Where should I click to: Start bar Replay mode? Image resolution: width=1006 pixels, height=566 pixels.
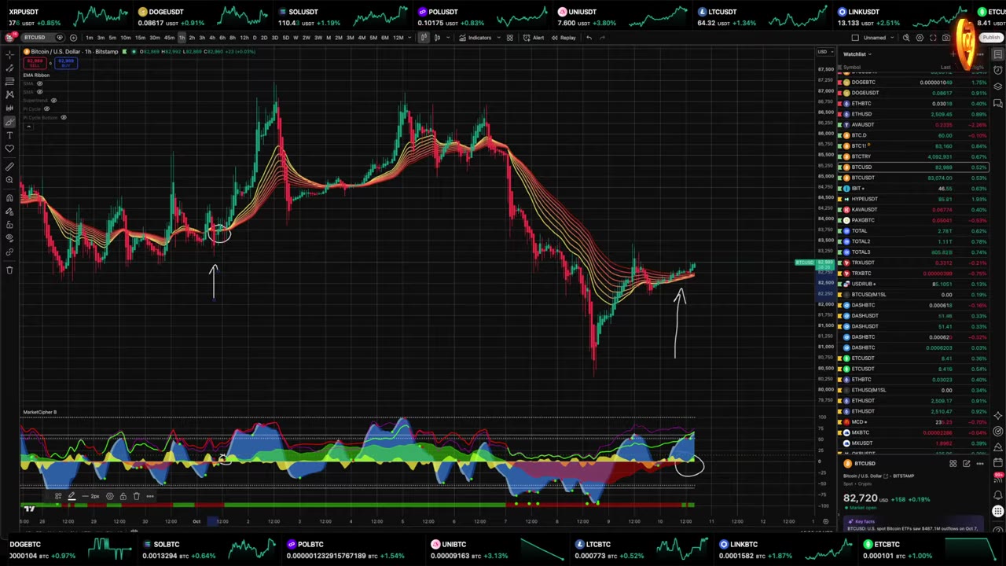(x=564, y=38)
